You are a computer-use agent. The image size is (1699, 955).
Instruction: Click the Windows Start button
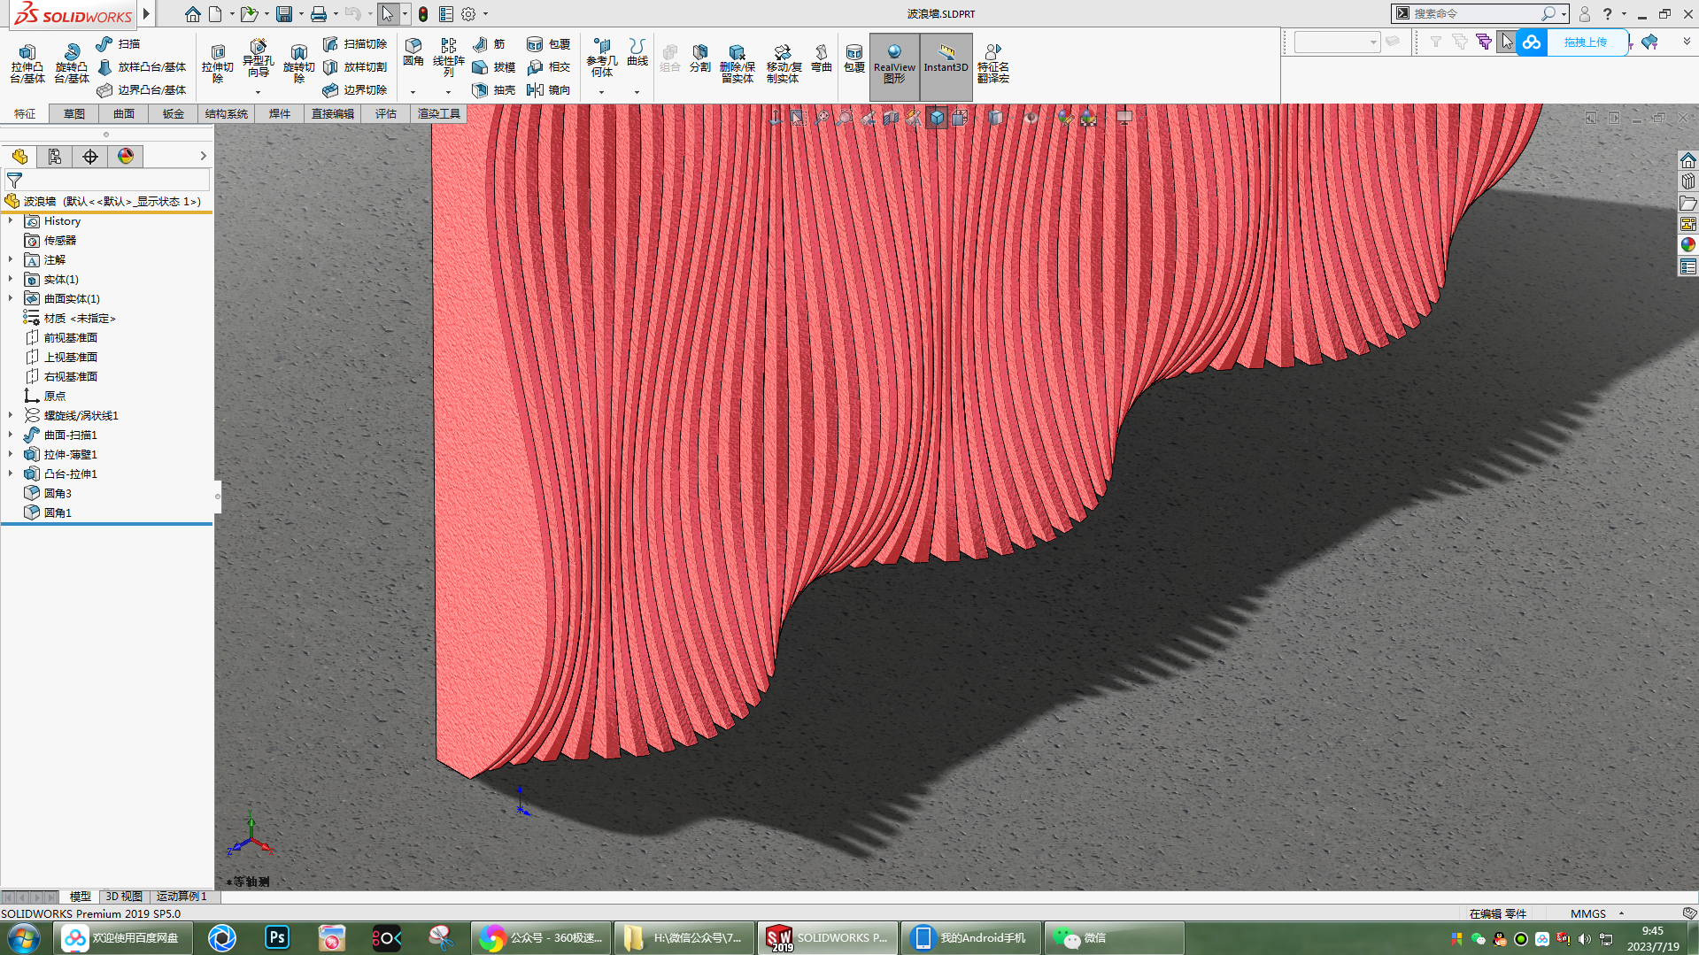[23, 937]
